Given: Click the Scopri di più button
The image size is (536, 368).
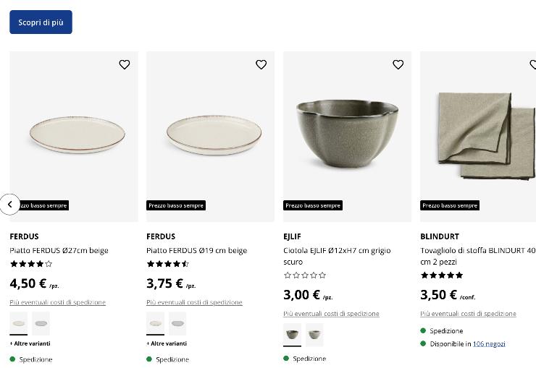Looking at the screenshot, I should pyautogui.click(x=41, y=22).
